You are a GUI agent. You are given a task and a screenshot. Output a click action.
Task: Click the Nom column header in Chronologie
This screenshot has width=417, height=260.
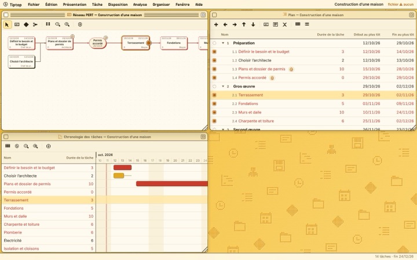tap(8, 158)
